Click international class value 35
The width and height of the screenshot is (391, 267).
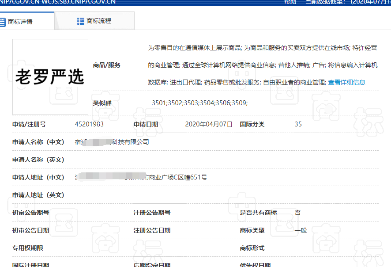click(298, 124)
